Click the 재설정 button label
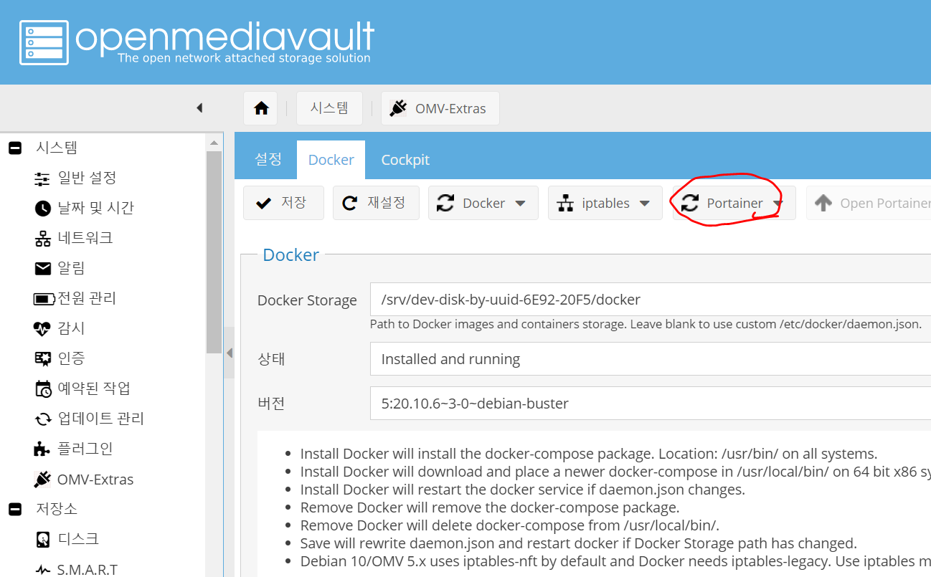 coord(387,203)
